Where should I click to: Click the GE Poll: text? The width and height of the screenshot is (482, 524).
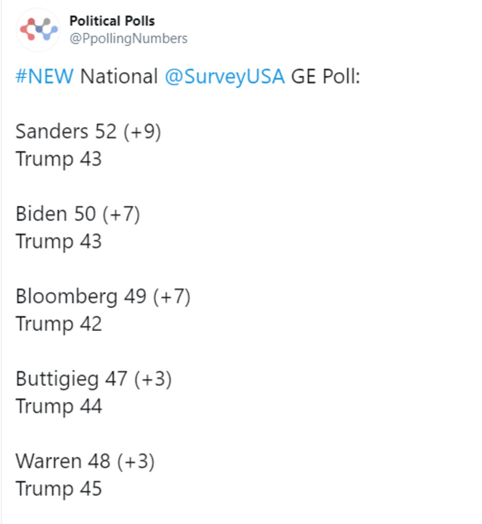(x=326, y=77)
